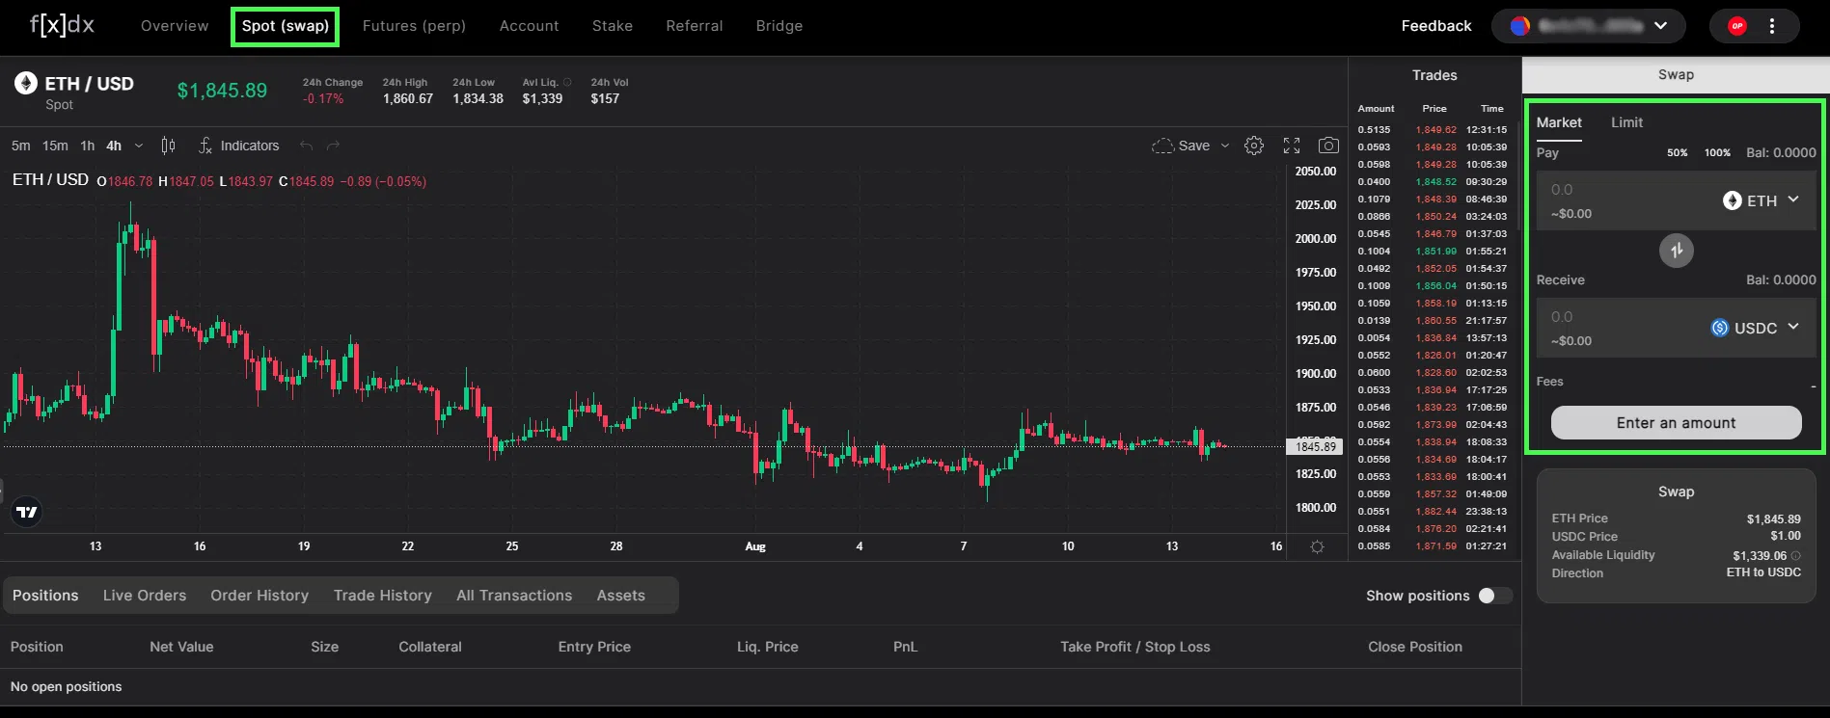Expand the timeframe interval dropdown arrow
This screenshot has width=1830, height=718.
[x=139, y=146]
